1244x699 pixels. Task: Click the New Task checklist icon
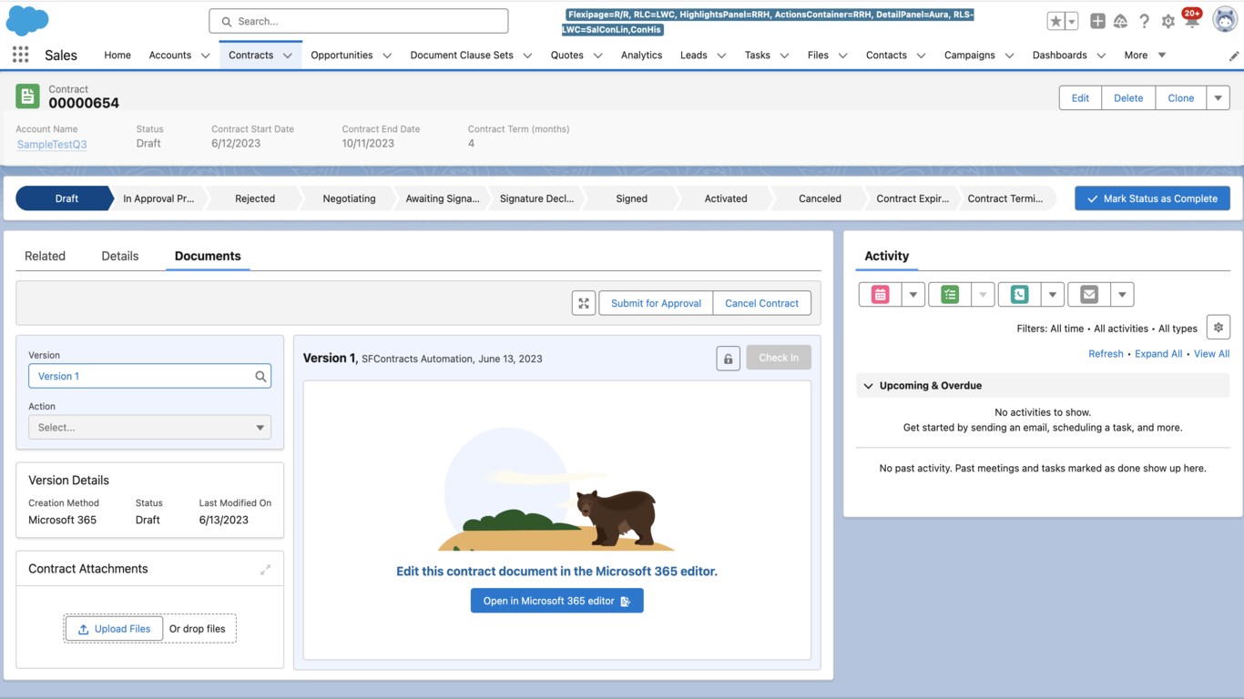(x=950, y=295)
